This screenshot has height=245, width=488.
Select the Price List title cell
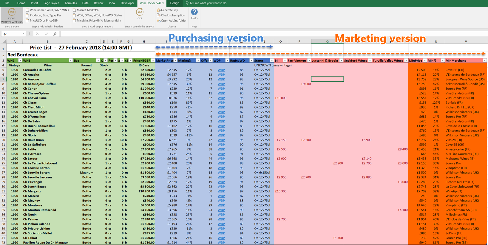coord(81,48)
